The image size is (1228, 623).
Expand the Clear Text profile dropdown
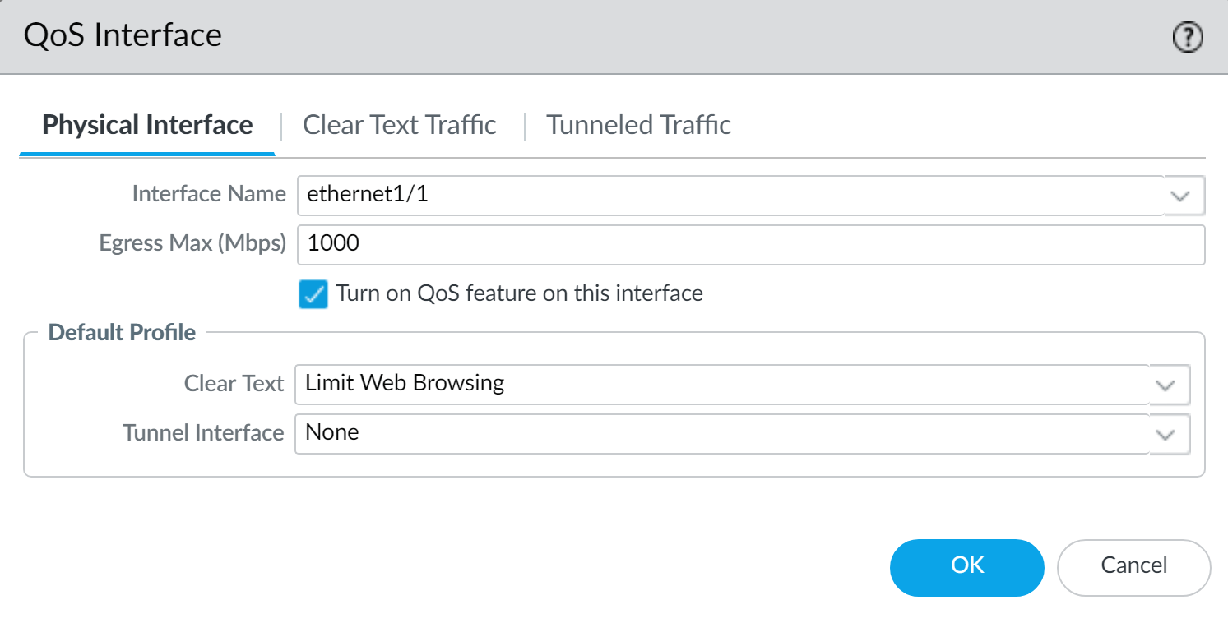click(1165, 384)
